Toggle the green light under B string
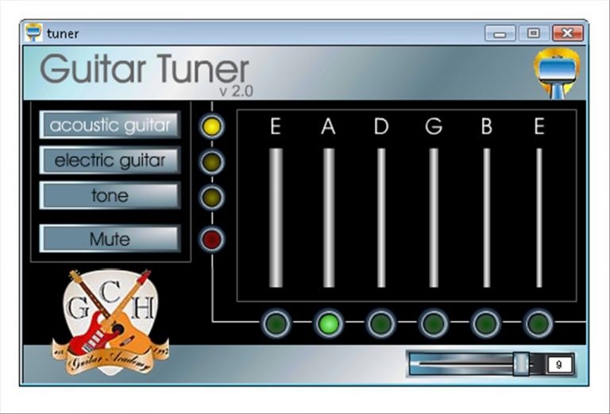The height and width of the screenshot is (414, 610). click(x=486, y=323)
